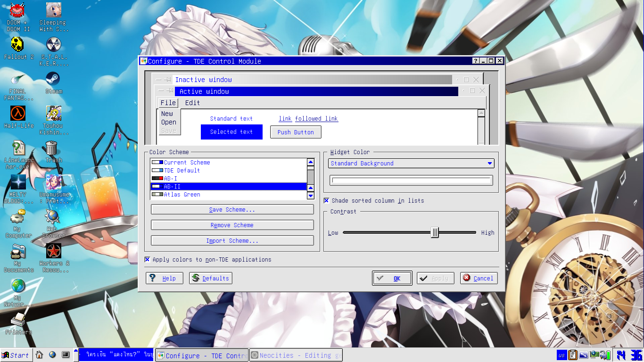Screen dimensions: 644x362
Task: Click the home icon in taskbar
Action: click(40, 355)
